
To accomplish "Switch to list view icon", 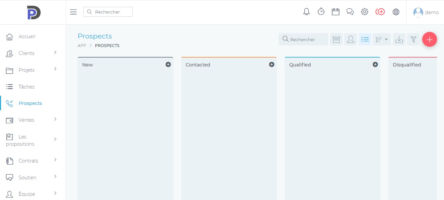I will pos(365,39).
